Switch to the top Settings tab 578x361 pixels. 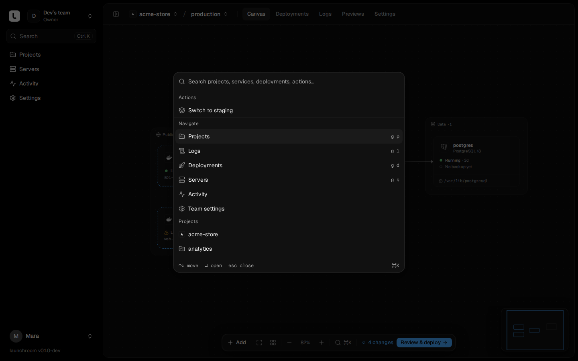(385, 14)
